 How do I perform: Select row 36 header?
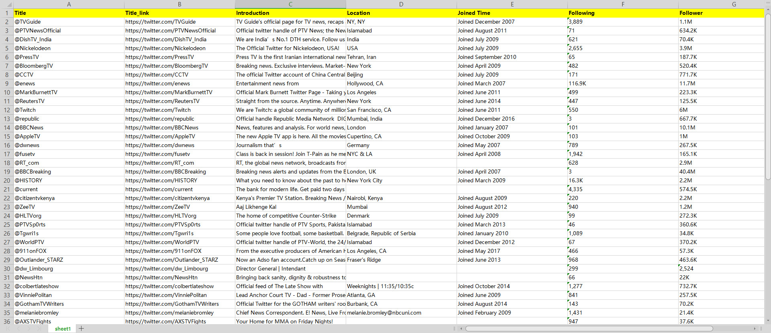tap(6, 321)
